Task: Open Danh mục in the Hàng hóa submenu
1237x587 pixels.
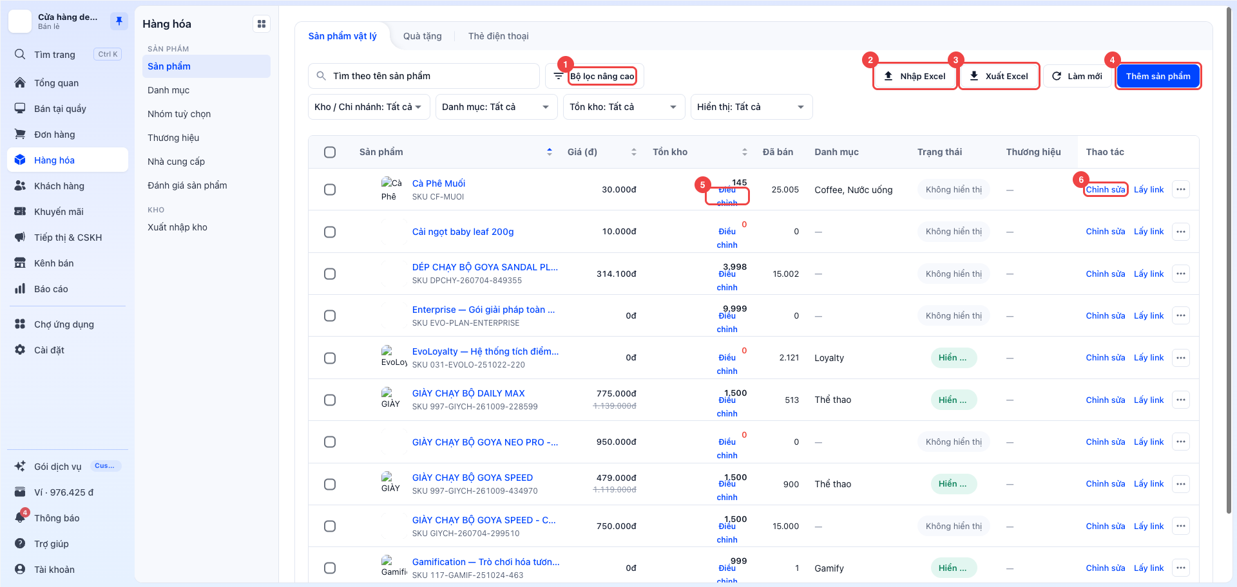Action: (206, 90)
